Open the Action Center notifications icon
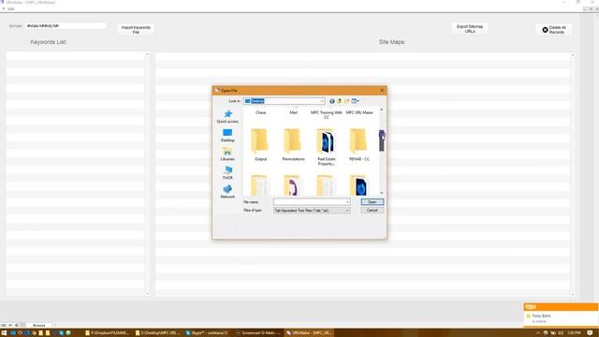Viewport: 599px width, 337px height. (591, 333)
